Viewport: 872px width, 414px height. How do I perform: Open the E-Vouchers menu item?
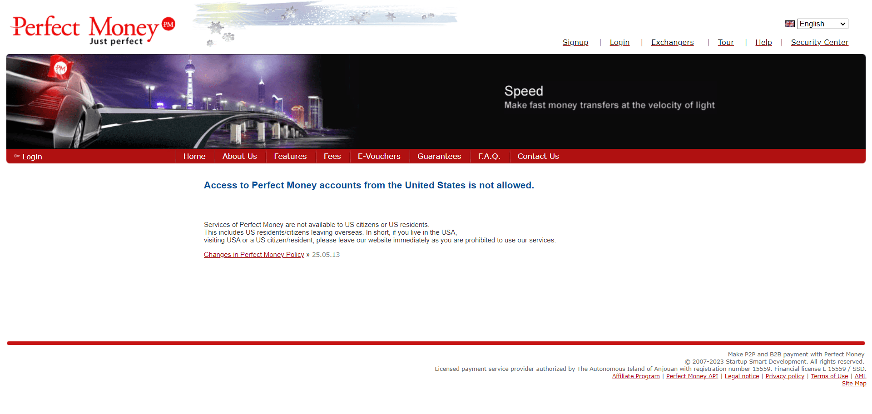pyautogui.click(x=379, y=156)
